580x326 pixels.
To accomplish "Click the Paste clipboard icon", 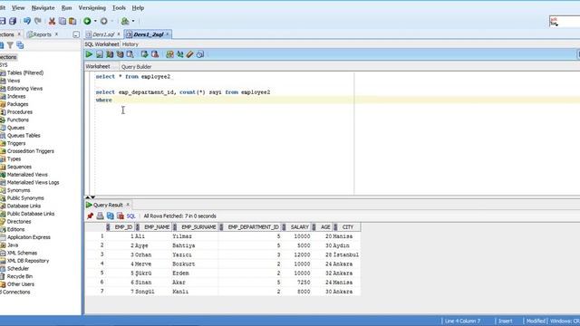I will 72,21.
